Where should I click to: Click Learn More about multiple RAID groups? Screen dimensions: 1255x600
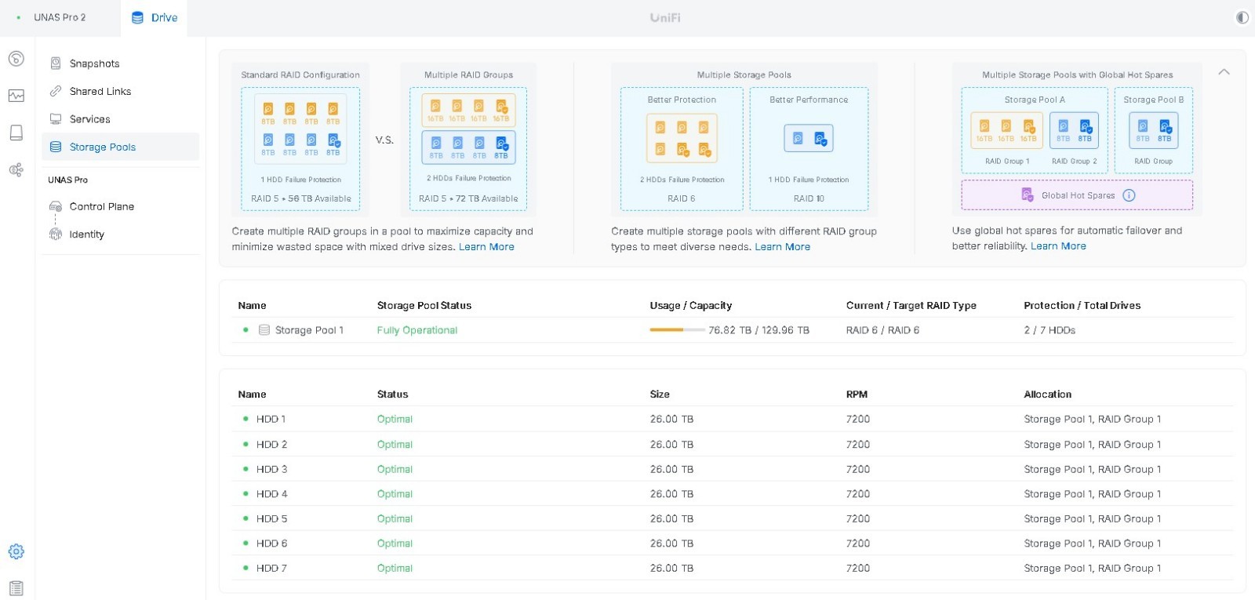click(486, 246)
